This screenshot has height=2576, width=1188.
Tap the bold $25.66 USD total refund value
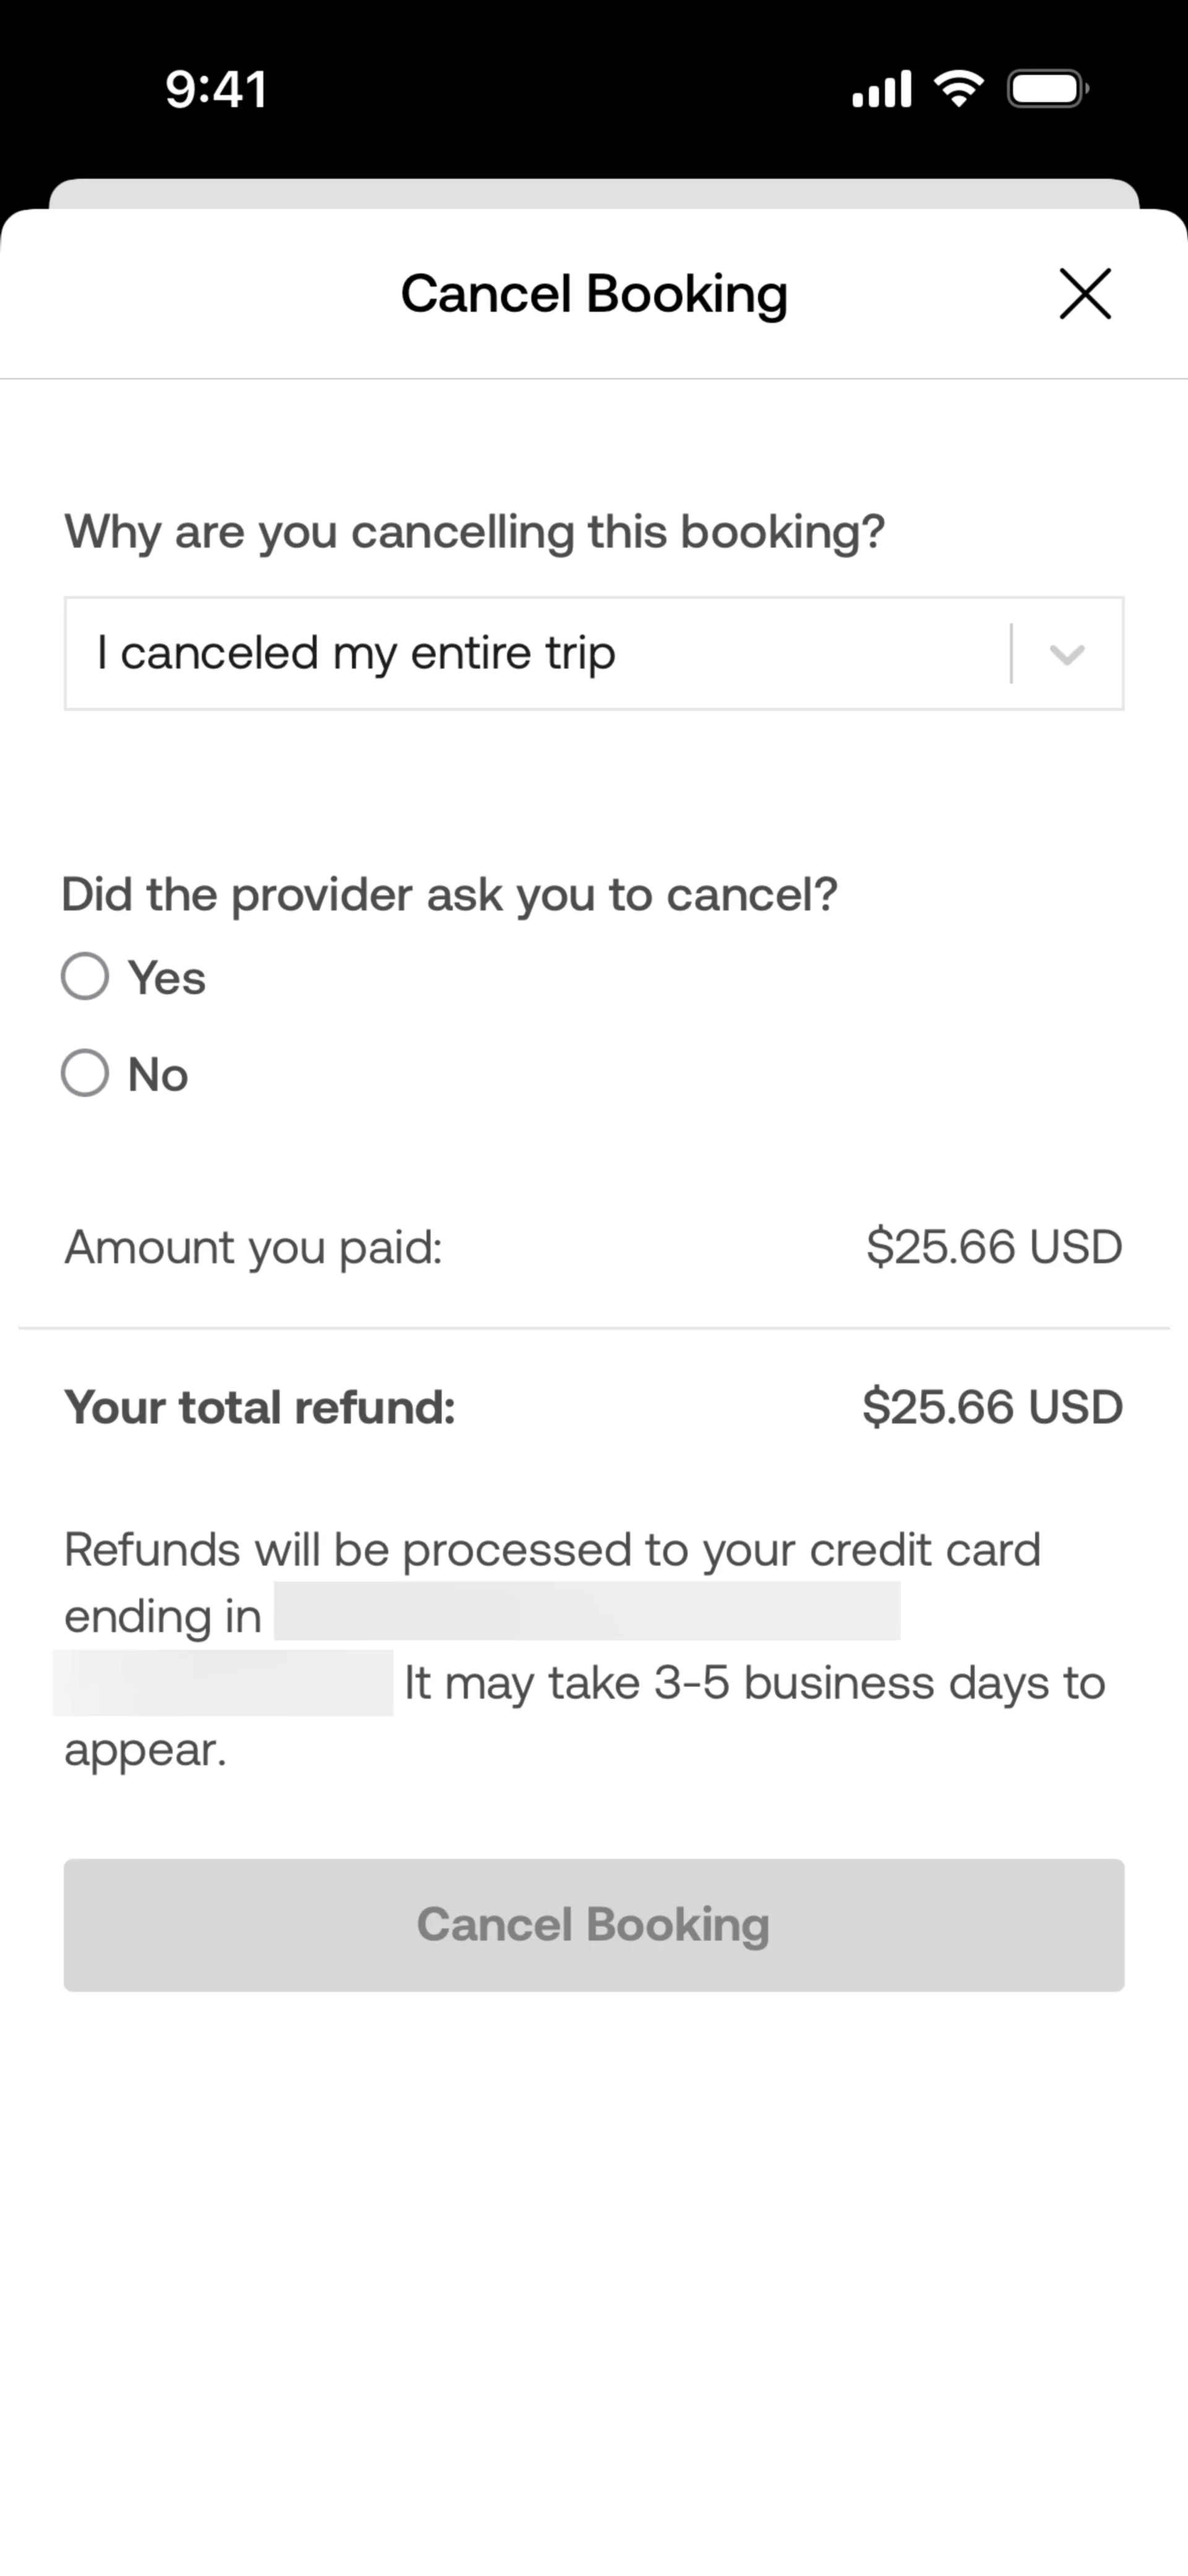point(992,1407)
